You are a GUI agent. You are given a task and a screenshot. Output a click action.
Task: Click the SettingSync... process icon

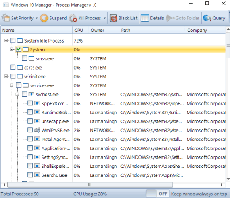pyautogui.click(x=37, y=157)
